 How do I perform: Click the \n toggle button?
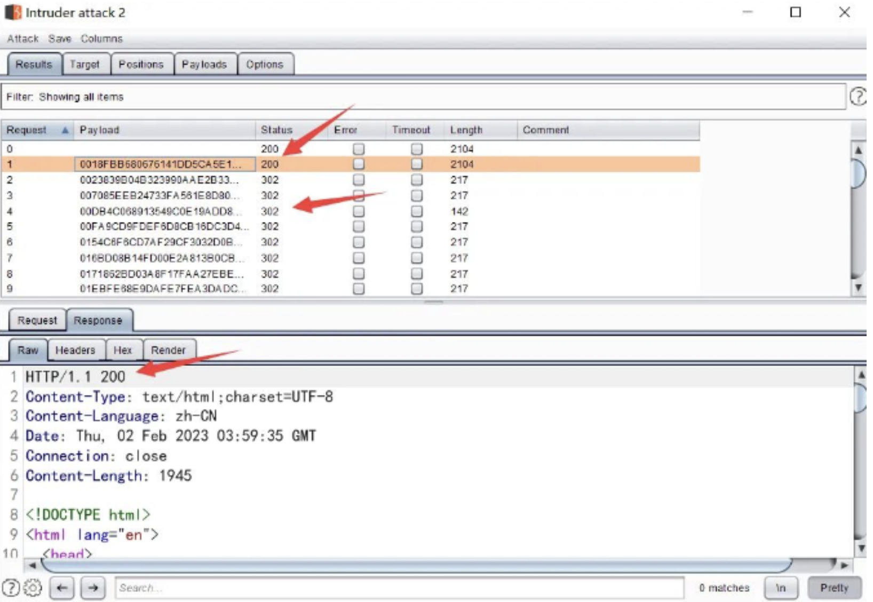pyautogui.click(x=781, y=588)
